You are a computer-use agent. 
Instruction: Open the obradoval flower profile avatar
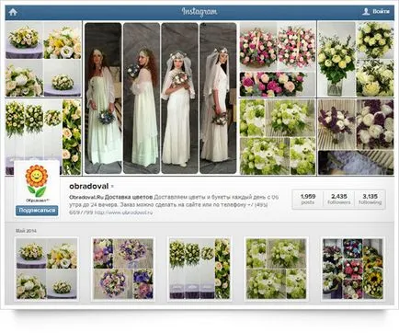point(37,183)
